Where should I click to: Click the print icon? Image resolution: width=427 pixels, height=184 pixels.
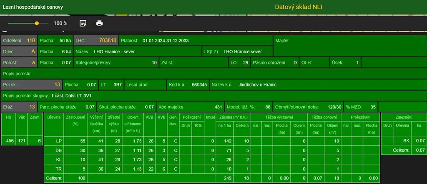[99, 23]
